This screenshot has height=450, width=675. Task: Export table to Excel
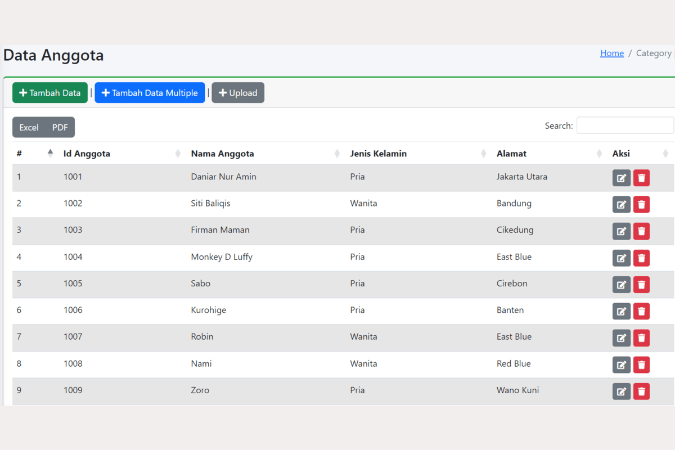click(29, 128)
